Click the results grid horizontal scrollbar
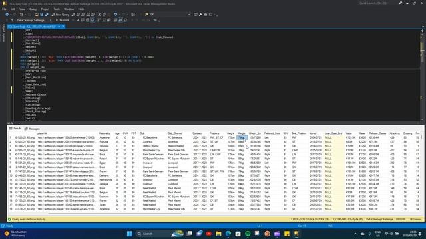 pyautogui.click(x=114, y=214)
